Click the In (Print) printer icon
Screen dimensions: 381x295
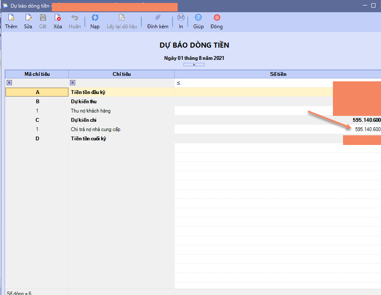181,18
